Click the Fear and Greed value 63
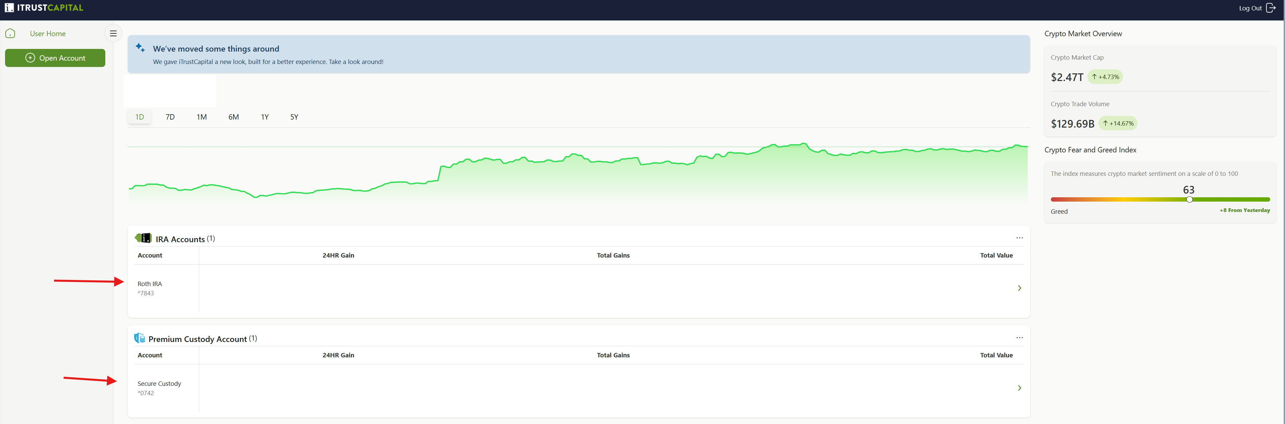The image size is (1285, 424). (1189, 190)
